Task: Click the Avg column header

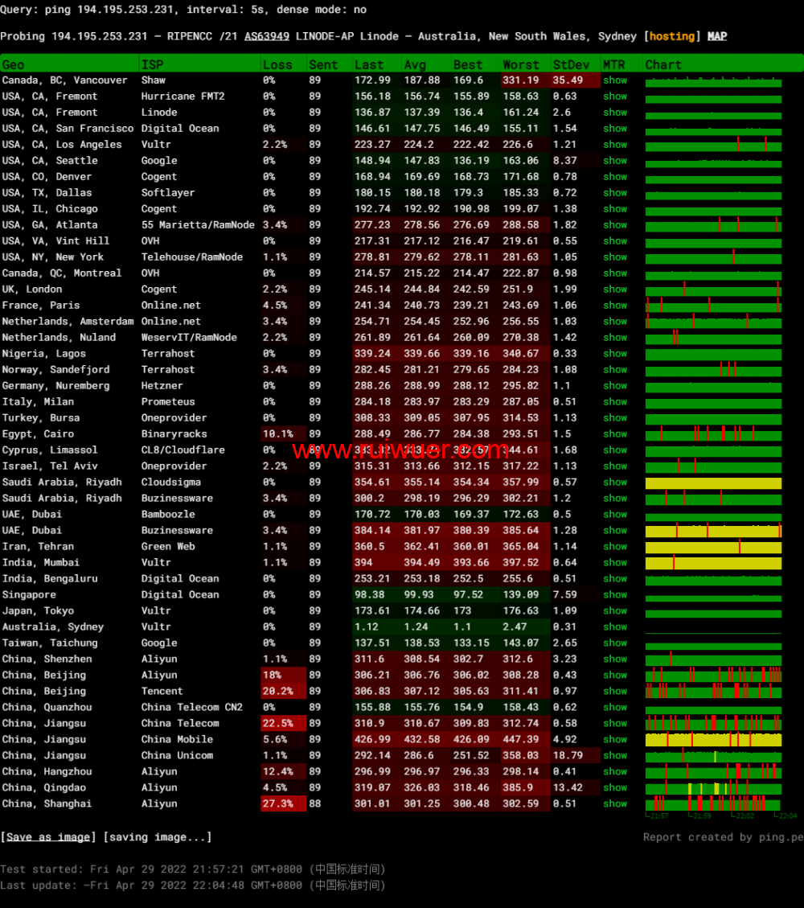Action: tap(415, 65)
